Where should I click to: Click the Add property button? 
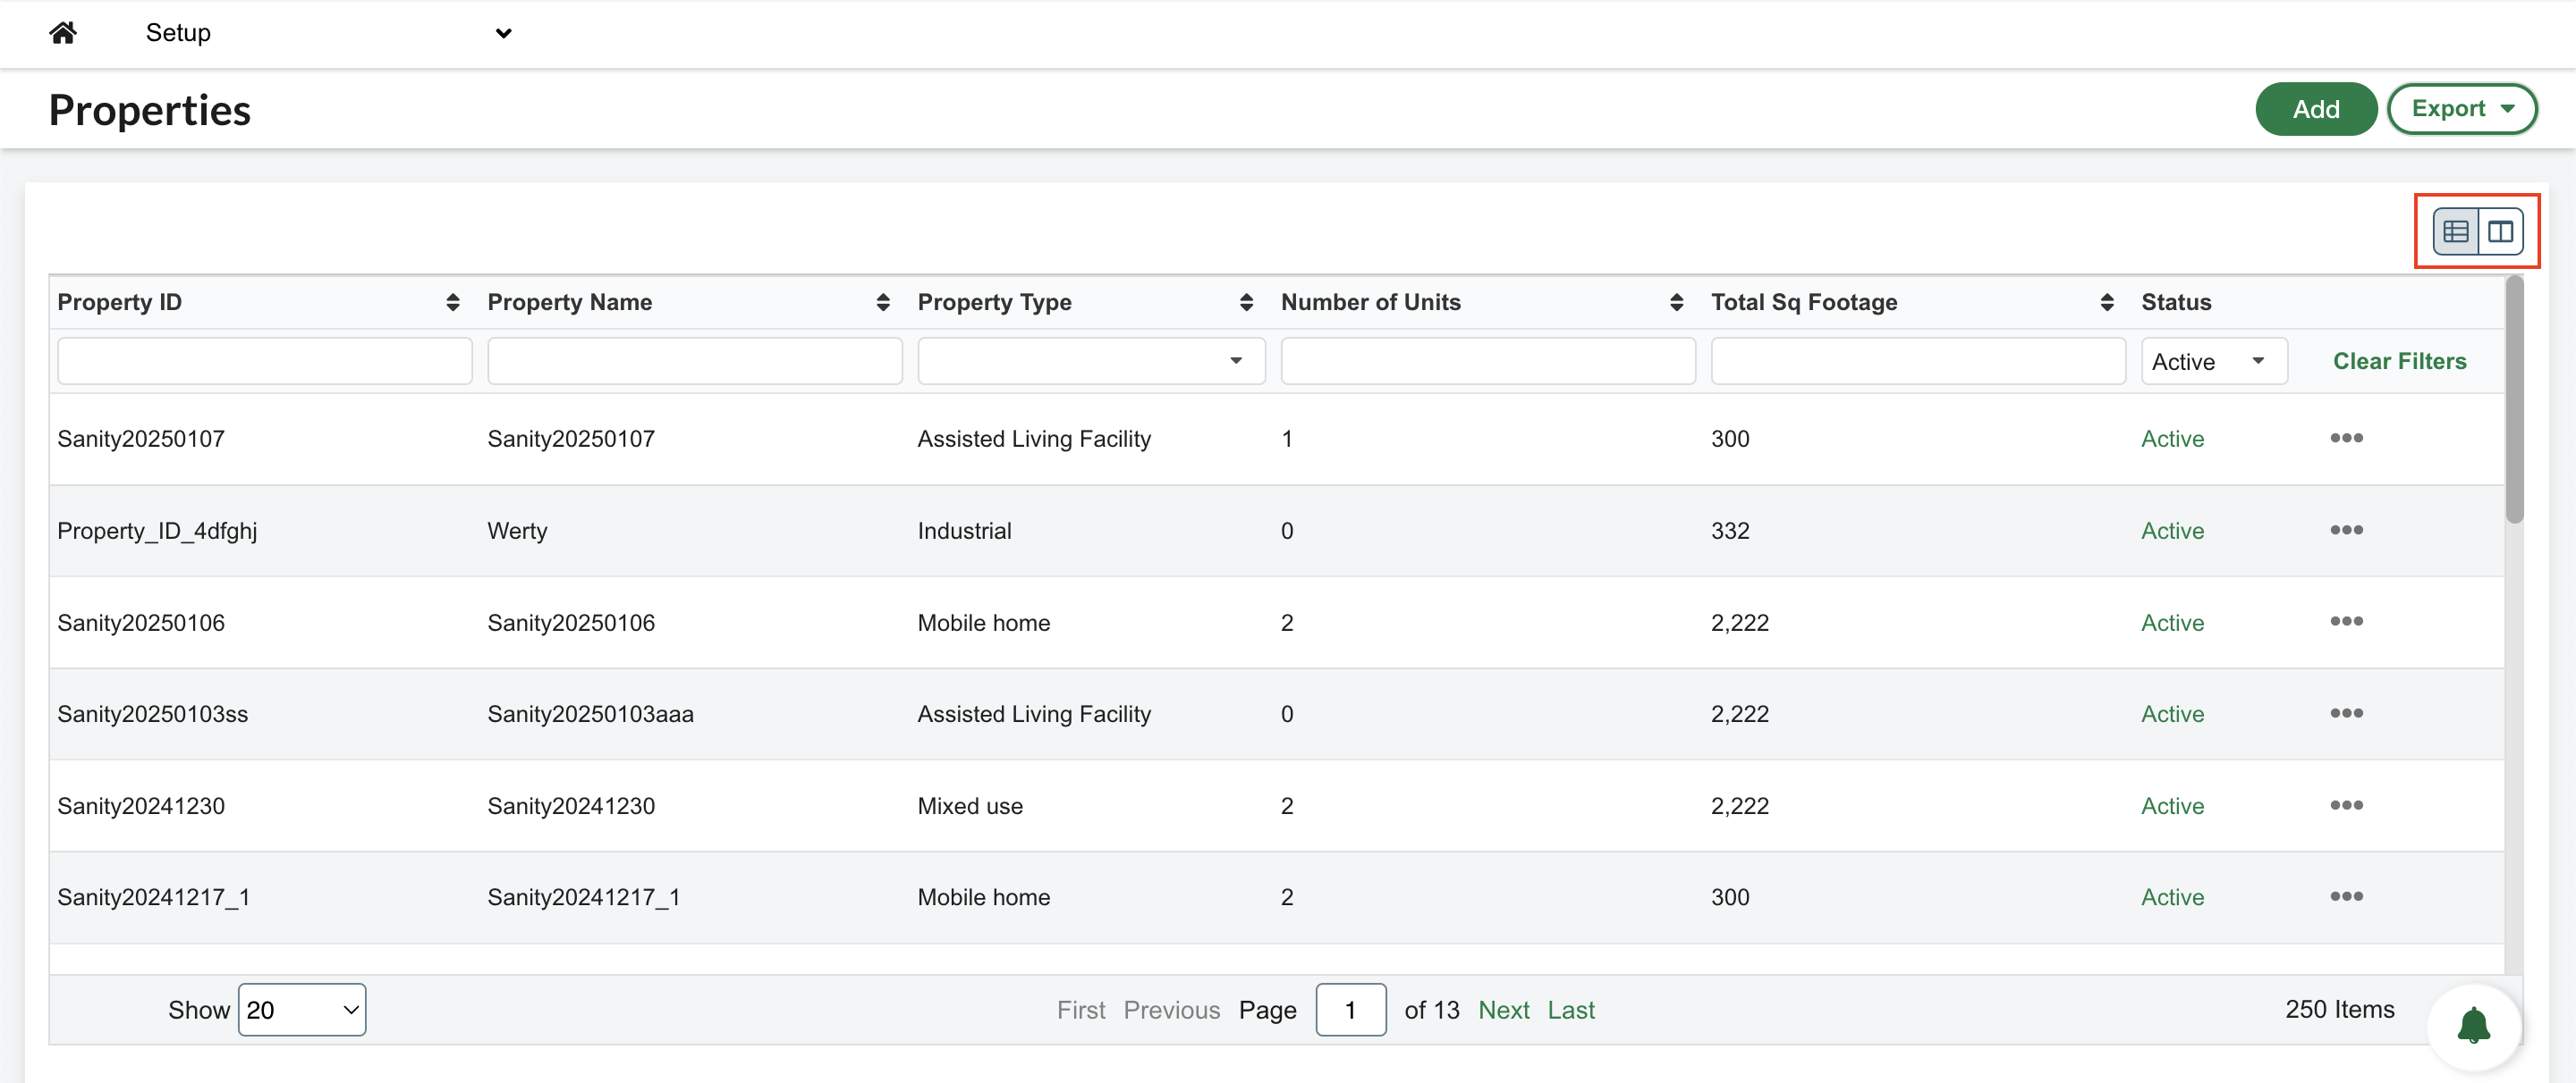(x=2315, y=109)
